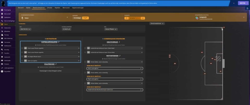This screenshot has height=105, width=250.
Task: Open the Finanzen icon in sidebar
Action: click(x=2, y=64)
